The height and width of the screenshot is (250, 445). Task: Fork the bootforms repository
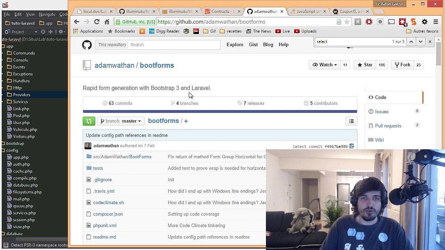pyautogui.click(x=403, y=65)
